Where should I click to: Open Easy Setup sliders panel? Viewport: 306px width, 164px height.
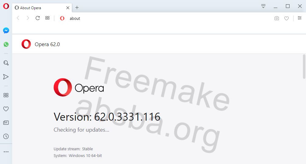[300, 18]
